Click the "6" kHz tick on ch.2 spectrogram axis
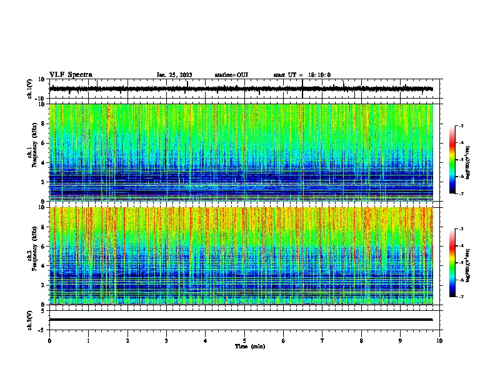This screenshot has width=495, height=382. point(43,246)
